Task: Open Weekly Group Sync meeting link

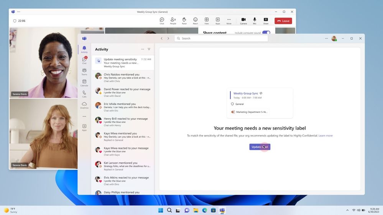Action: coord(245,93)
